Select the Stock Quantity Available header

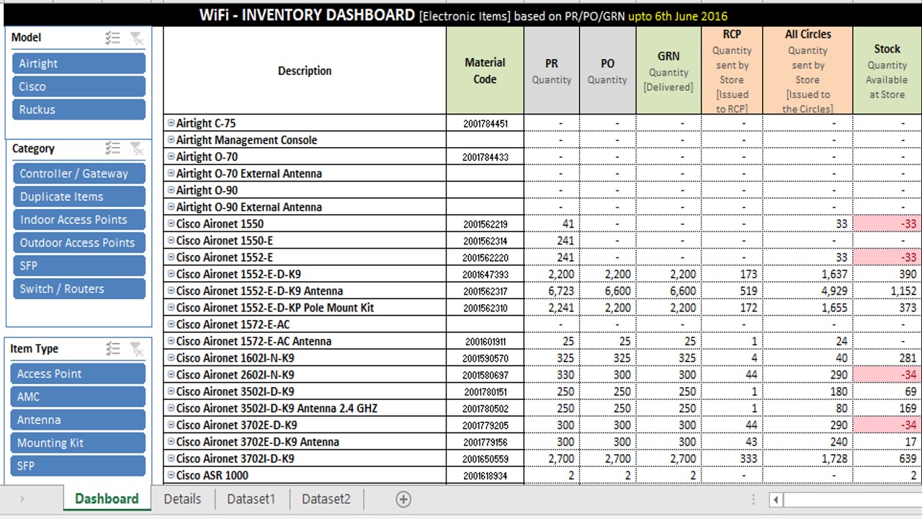pyautogui.click(x=887, y=71)
